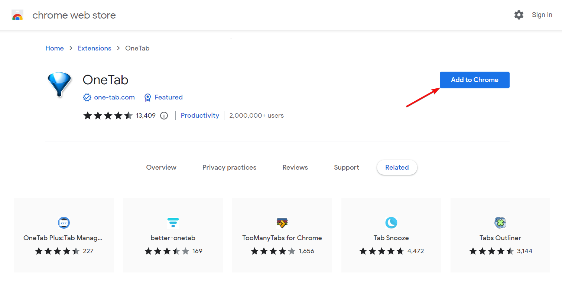Click the TooManyTabs for Chrome icon
The width and height of the screenshot is (562, 281).
pos(282,223)
